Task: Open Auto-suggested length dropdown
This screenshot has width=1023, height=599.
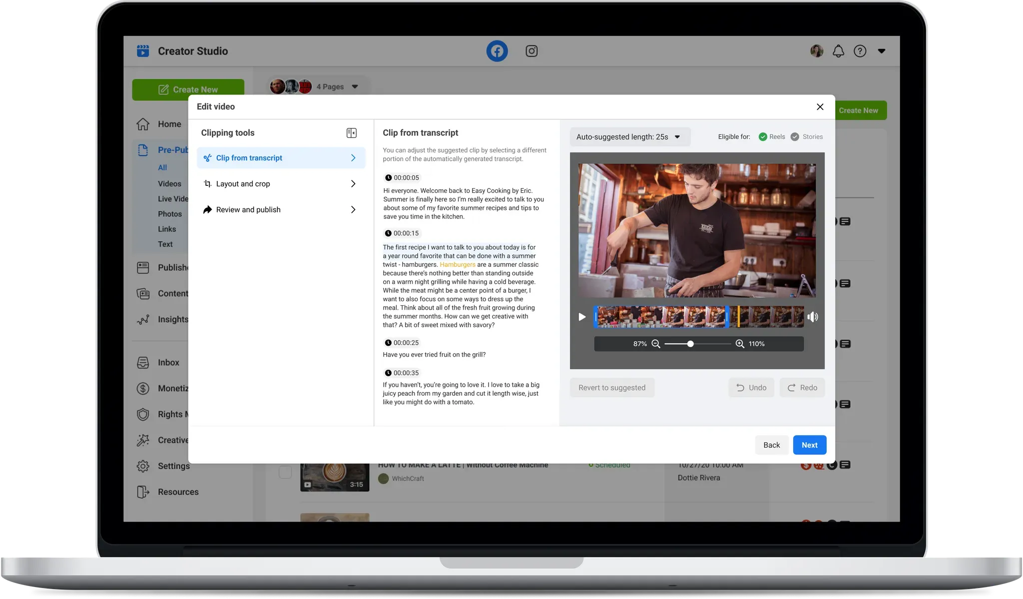Action: (629, 137)
